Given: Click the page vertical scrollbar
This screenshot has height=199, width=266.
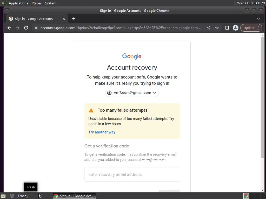Looking at the screenshot, I should (262, 97).
